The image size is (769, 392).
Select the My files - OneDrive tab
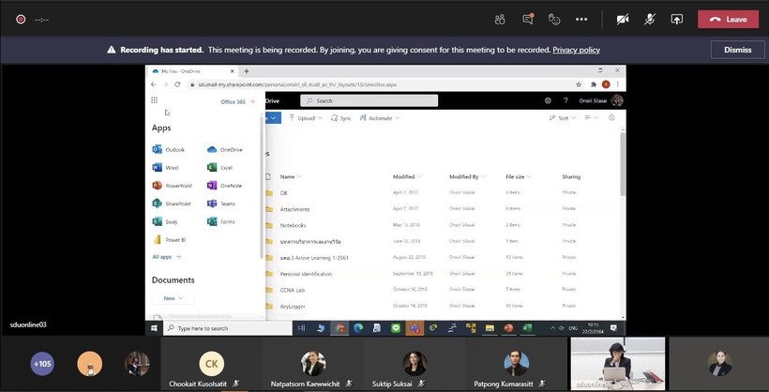193,71
